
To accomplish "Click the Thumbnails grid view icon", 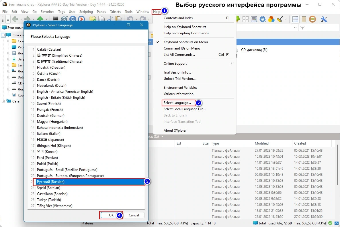I will click(245, 19).
